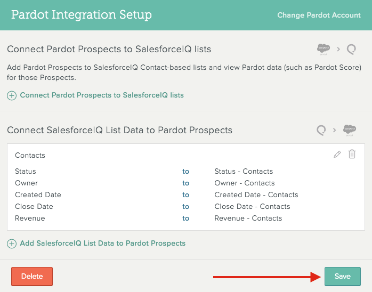Click the trash icon for Contacts mapping

352,154
